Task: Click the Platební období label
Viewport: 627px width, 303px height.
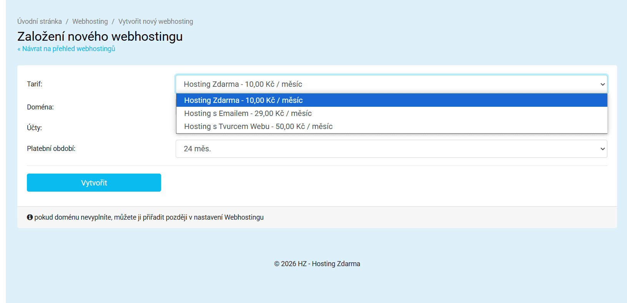Action: (51, 149)
